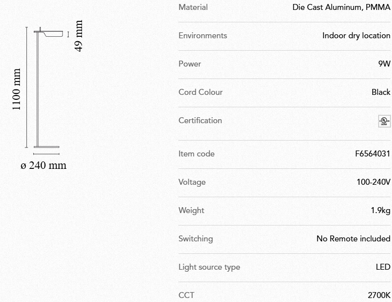Click the lamp base in the dimension drawing
The image size is (392, 302).
[x=47, y=147]
